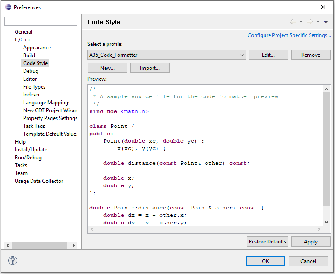The height and width of the screenshot is (274, 335).
Task: Select Help in the preferences tree
Action: (20, 142)
